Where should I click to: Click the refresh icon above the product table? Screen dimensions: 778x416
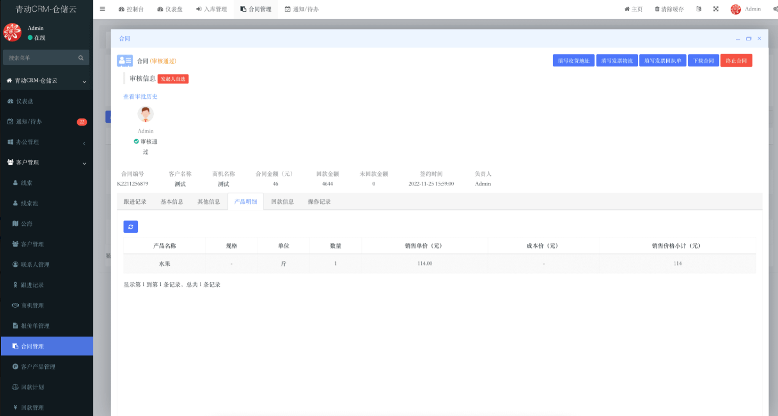130,227
